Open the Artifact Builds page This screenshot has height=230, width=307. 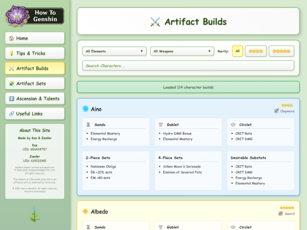[35, 68]
